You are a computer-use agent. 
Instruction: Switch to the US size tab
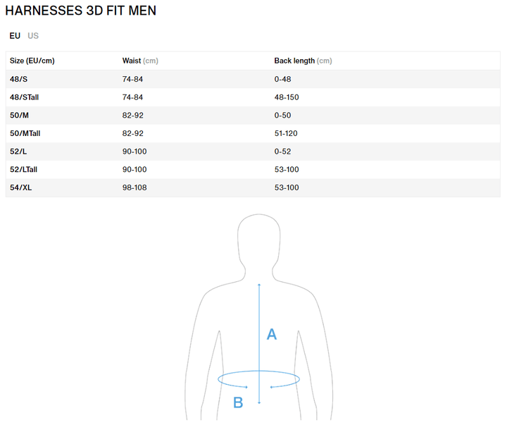[x=33, y=36]
